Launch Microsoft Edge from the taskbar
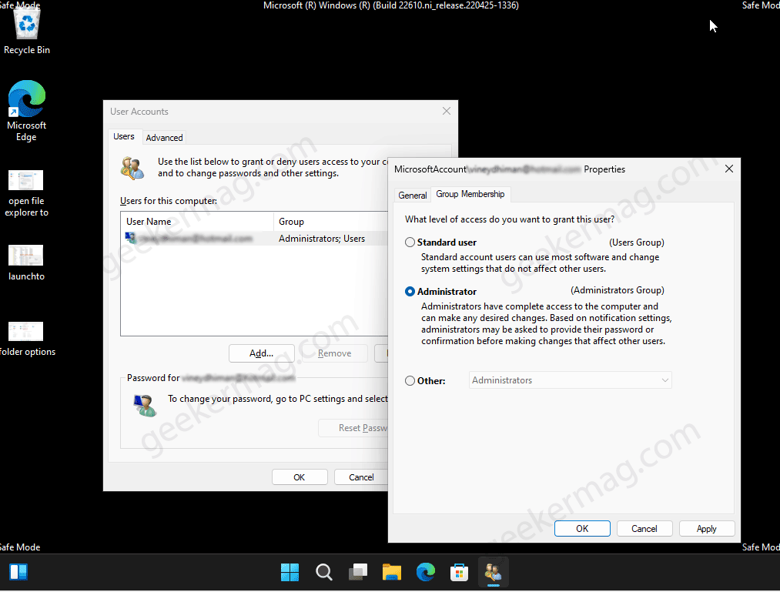This screenshot has width=780, height=592. pos(425,572)
